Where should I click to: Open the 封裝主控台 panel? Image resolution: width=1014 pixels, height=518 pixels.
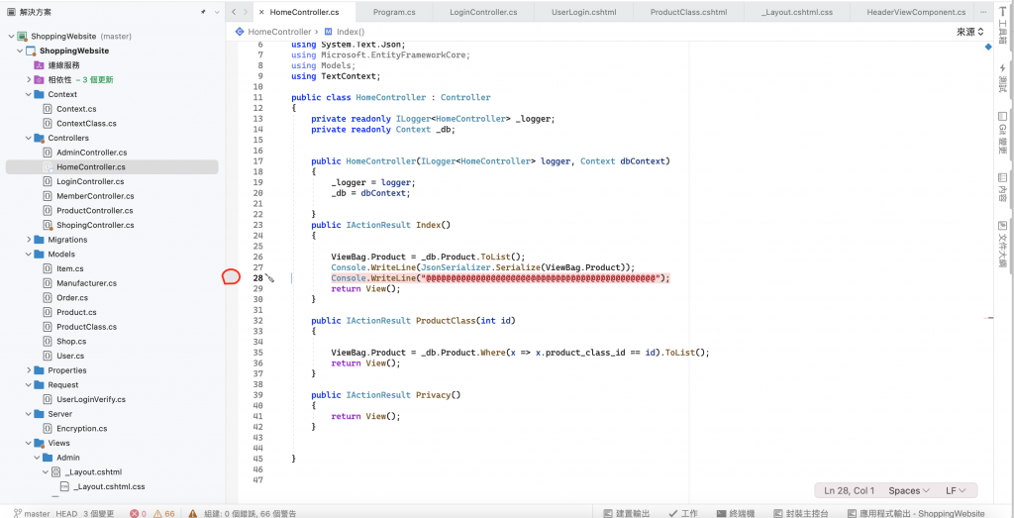(x=800, y=513)
